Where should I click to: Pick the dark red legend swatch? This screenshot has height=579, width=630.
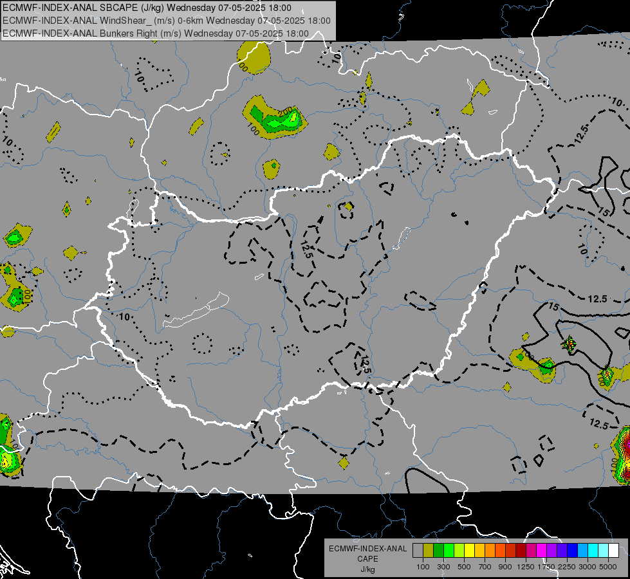point(521,551)
